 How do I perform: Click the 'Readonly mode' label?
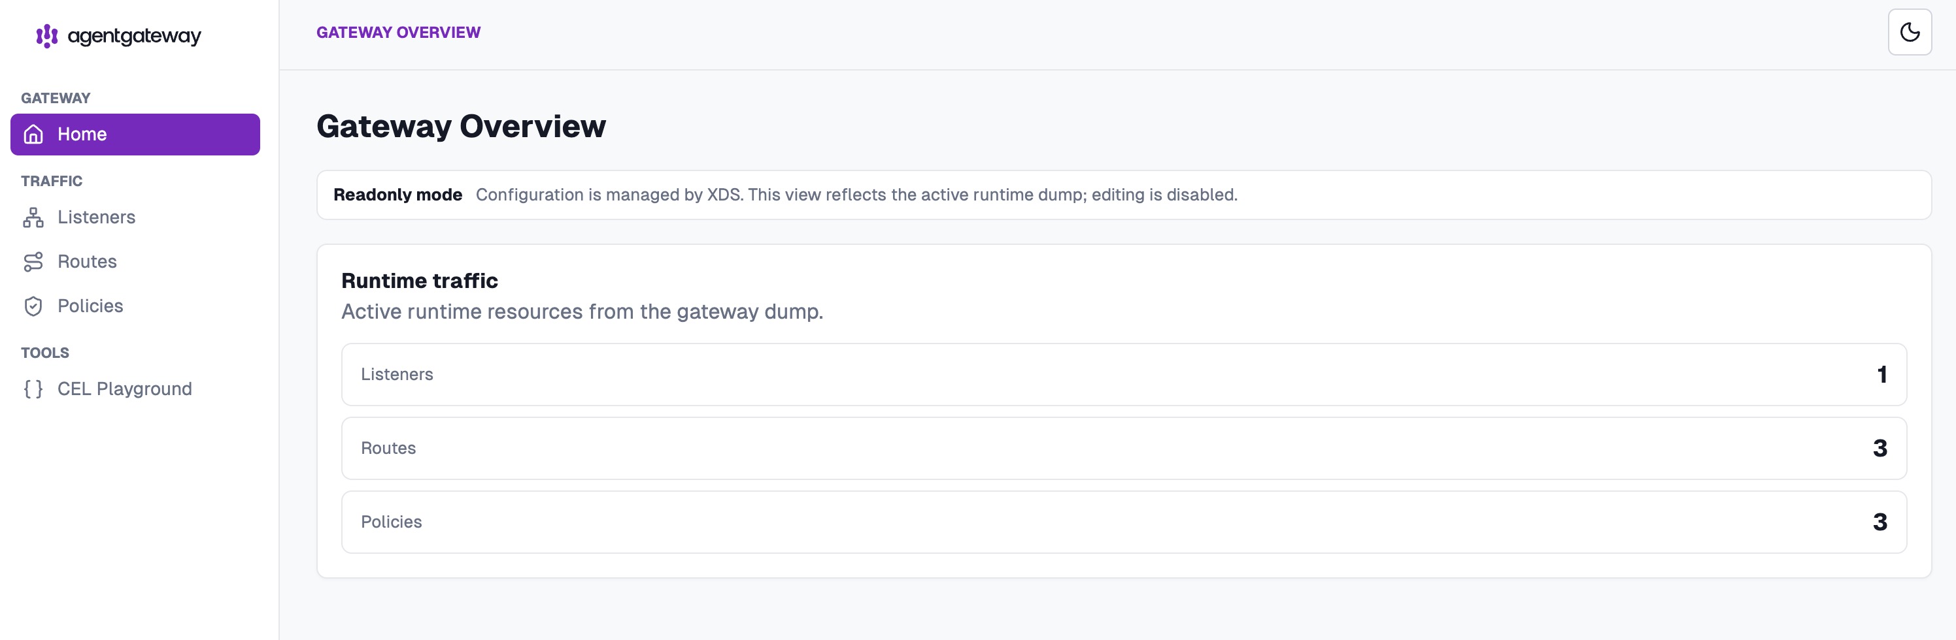(398, 195)
